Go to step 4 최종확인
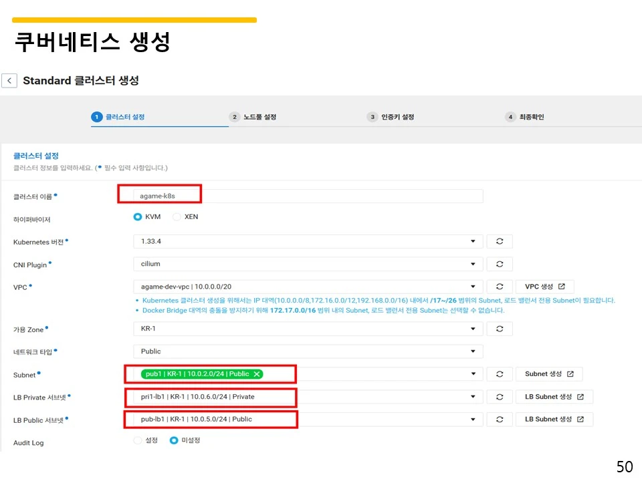The height and width of the screenshot is (481, 642). pyautogui.click(x=525, y=117)
